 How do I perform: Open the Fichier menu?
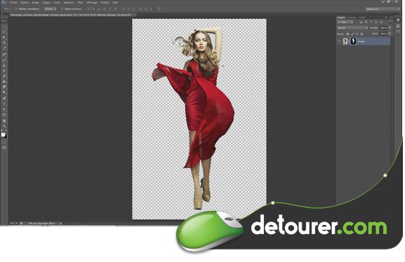(13, 3)
